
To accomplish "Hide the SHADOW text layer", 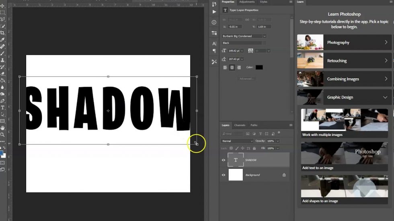I will [224, 160].
